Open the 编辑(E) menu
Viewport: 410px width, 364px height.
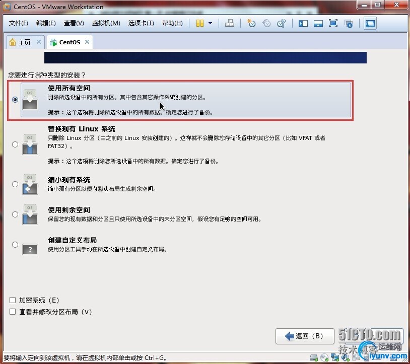46,23
